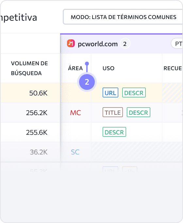Click the pcworld.com domain name

pyautogui.click(x=98, y=44)
